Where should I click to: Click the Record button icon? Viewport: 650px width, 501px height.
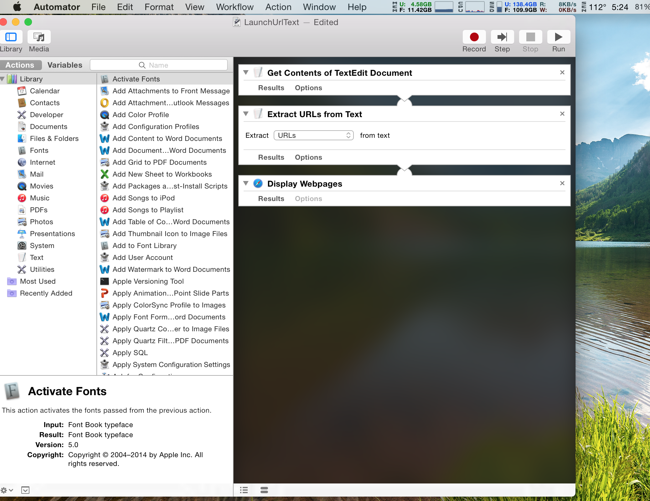[x=474, y=37]
